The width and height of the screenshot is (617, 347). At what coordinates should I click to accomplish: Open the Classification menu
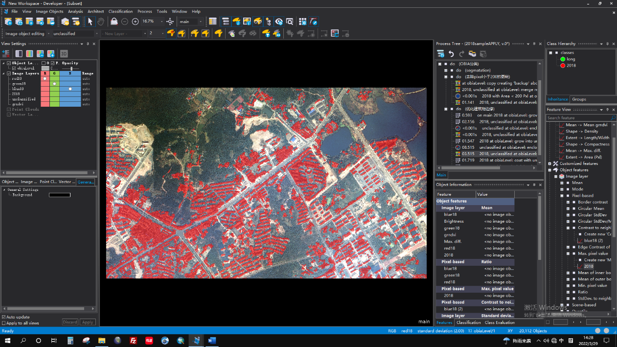[120, 11]
